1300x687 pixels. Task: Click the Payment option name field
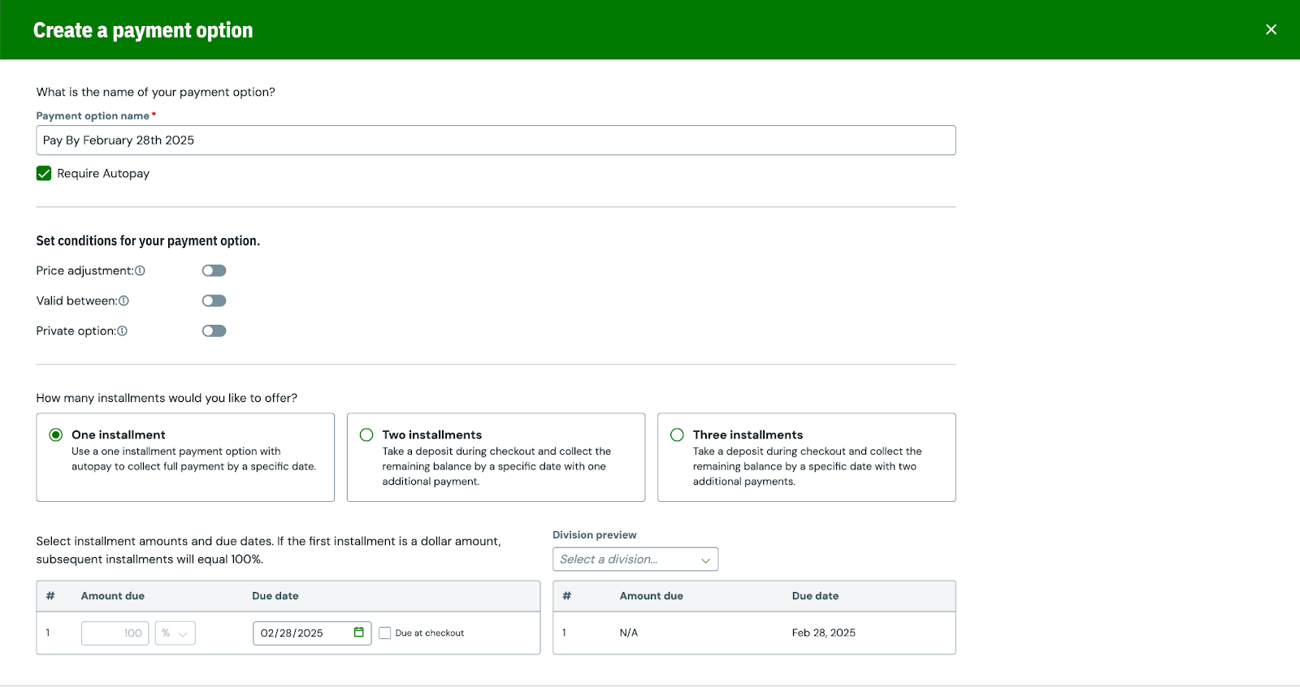tap(496, 140)
